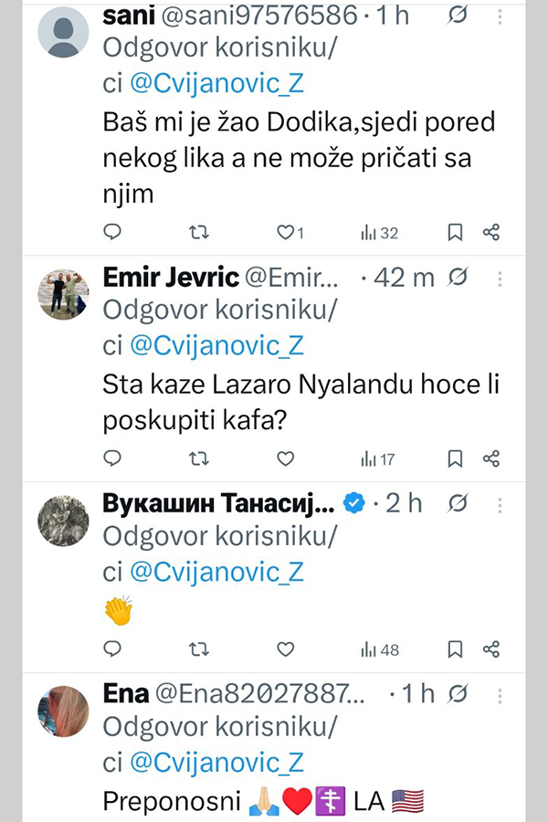Viewport: 548px width, 822px height.
Task: Open Ena's profile avatar
Action: [x=63, y=711]
